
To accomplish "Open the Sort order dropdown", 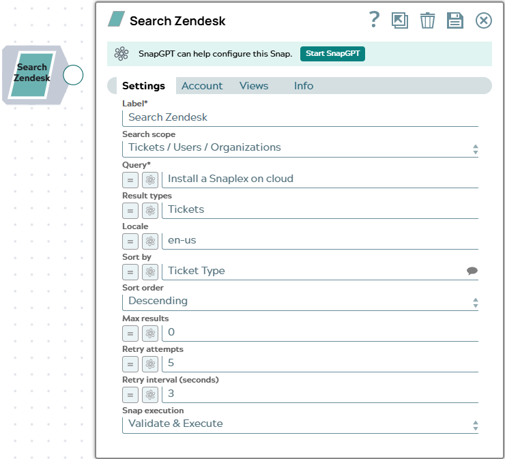I will pyautogui.click(x=300, y=302).
